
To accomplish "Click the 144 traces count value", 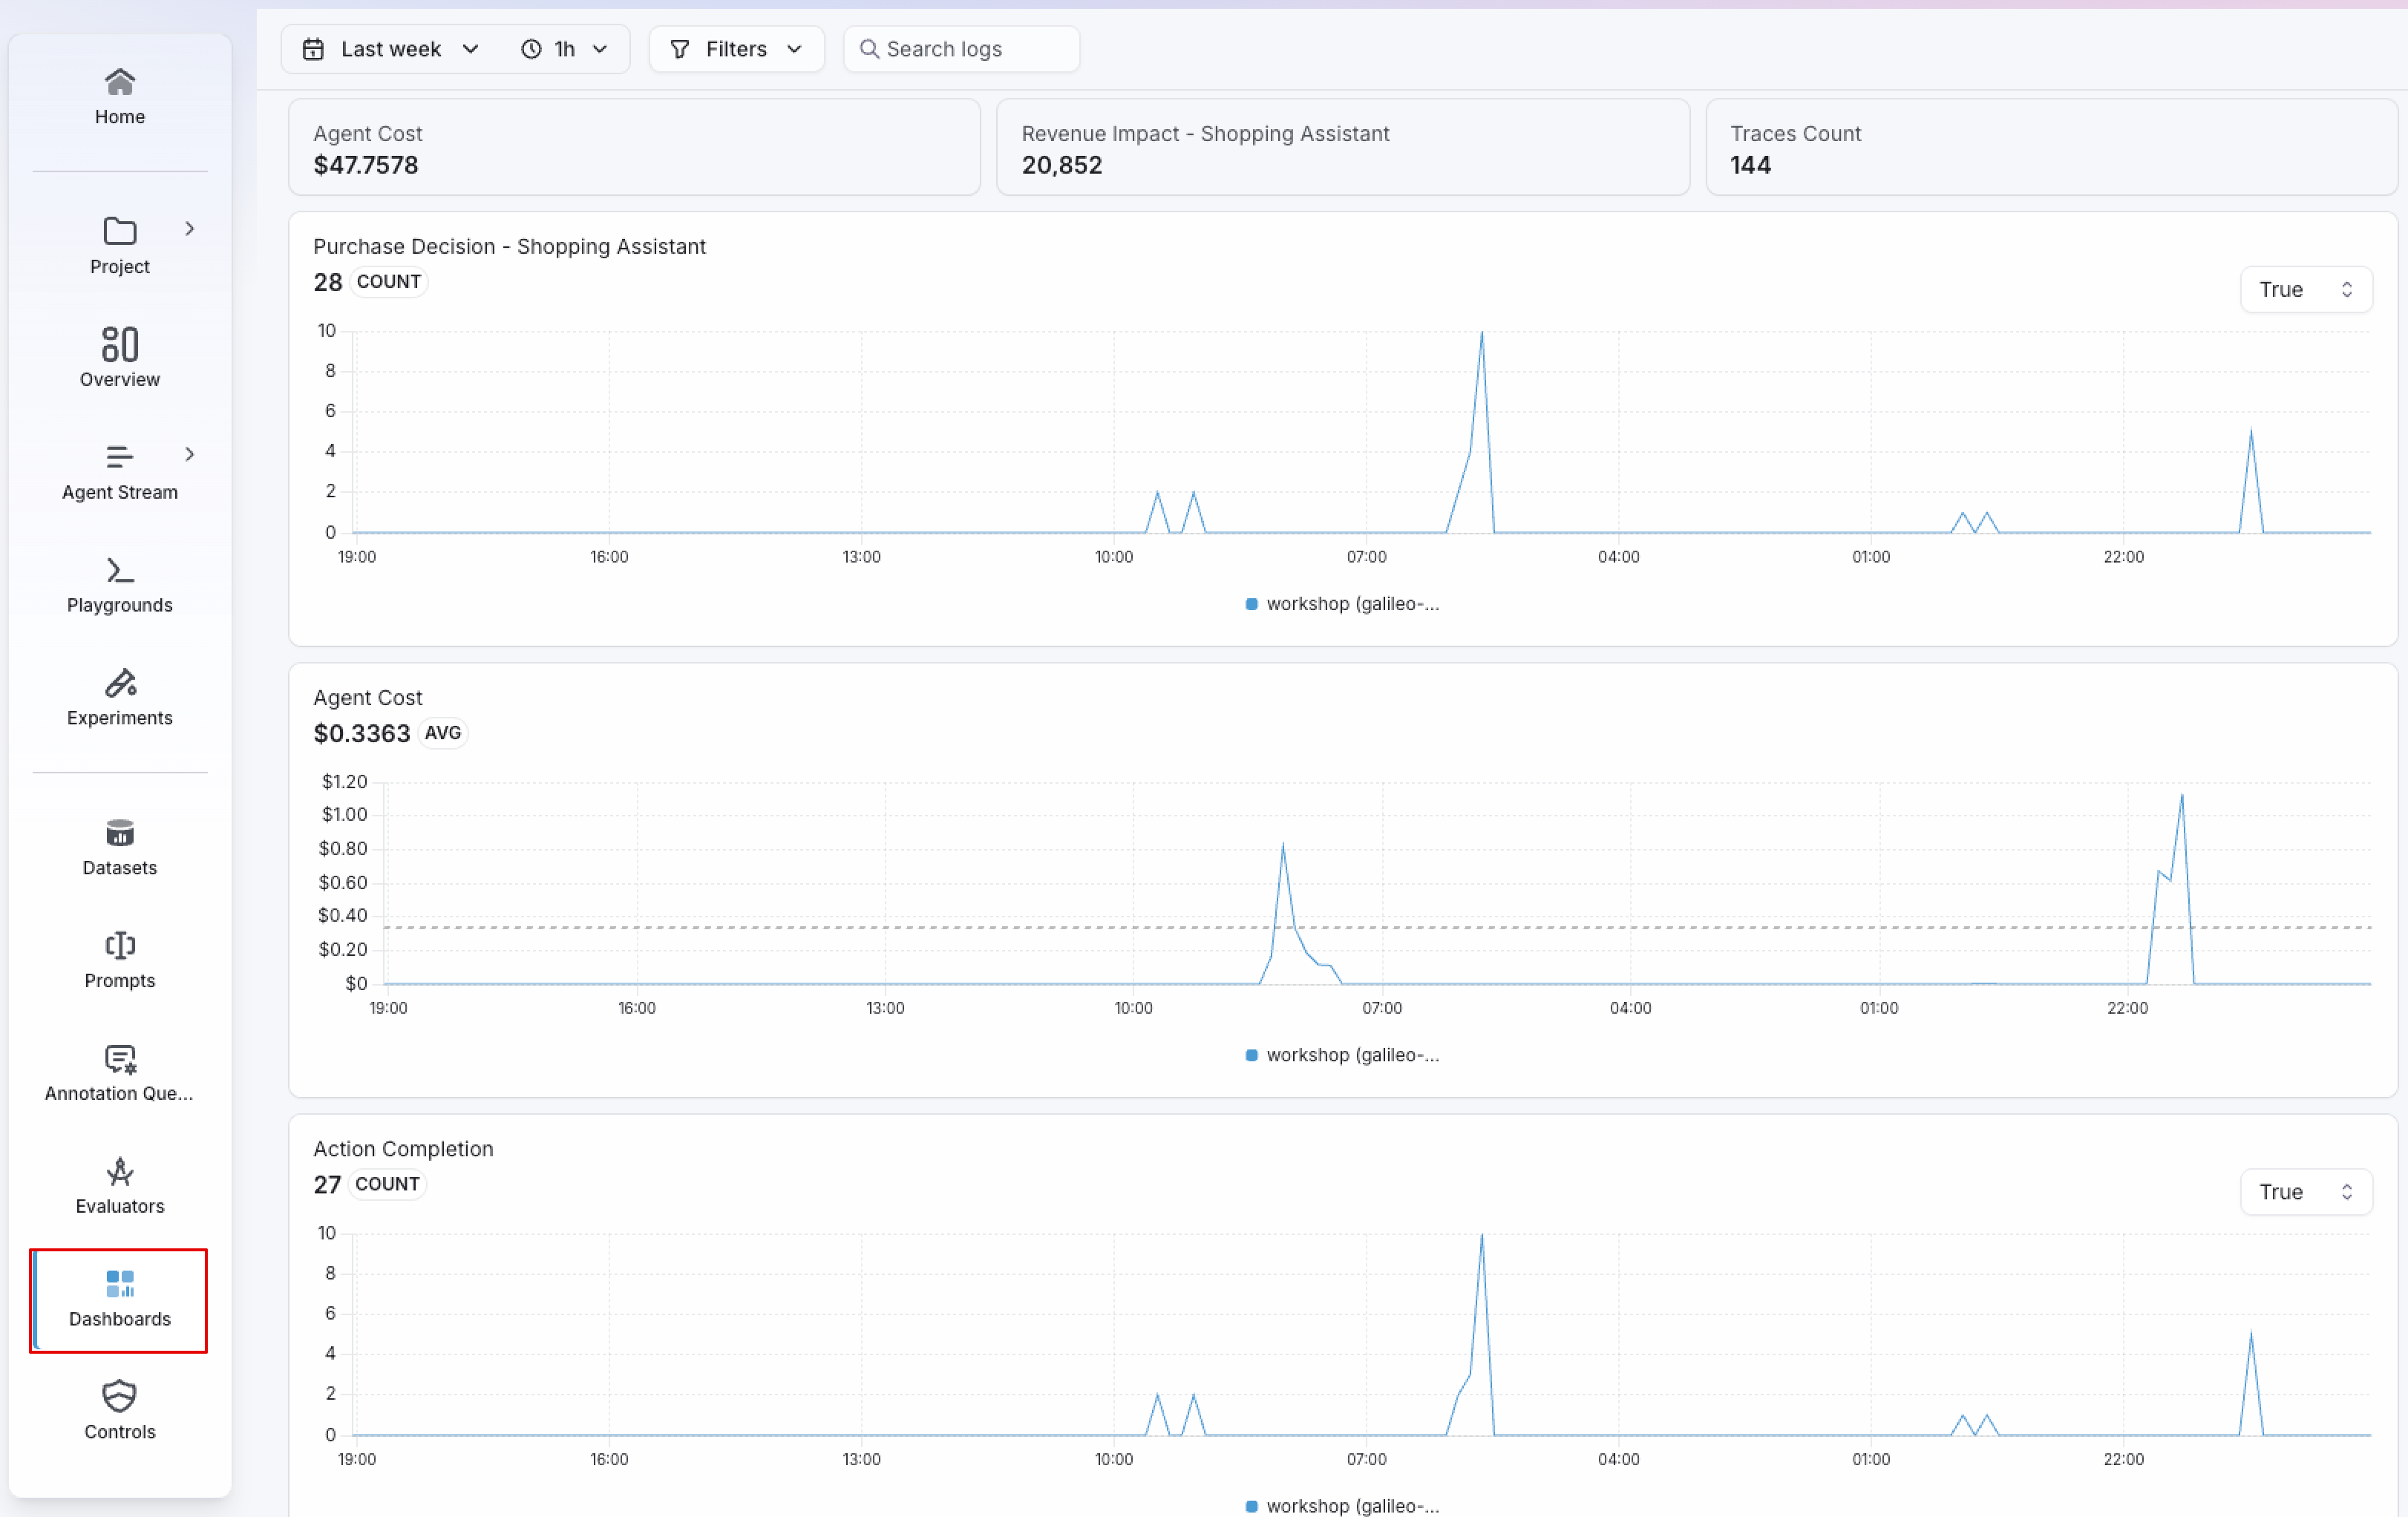I will pyautogui.click(x=1751, y=165).
